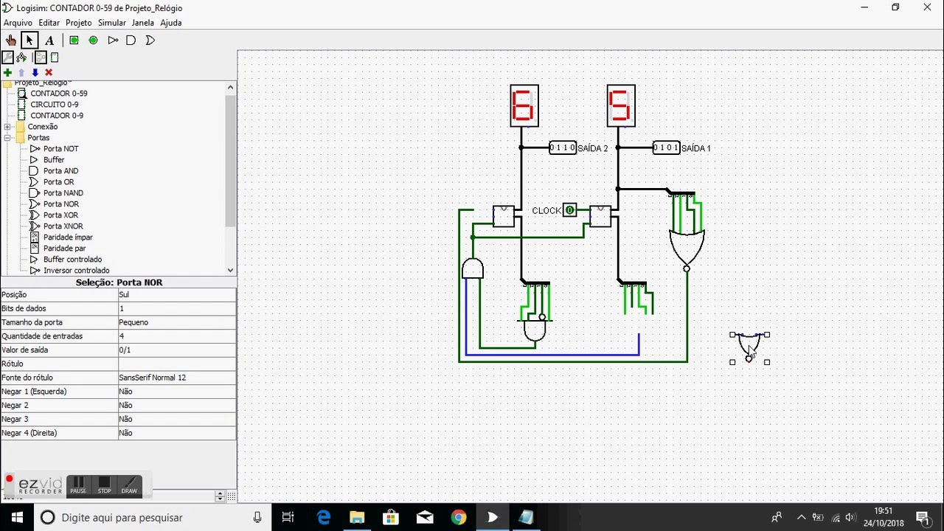Screen dimensions: 944x531
Task: Activate ezvid Draw tool
Action: click(x=129, y=485)
